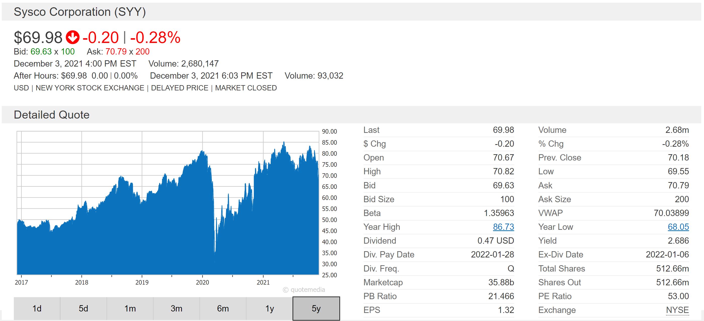704x321 pixels.
Task: Select the 5d chart range tab
Action: [x=83, y=308]
